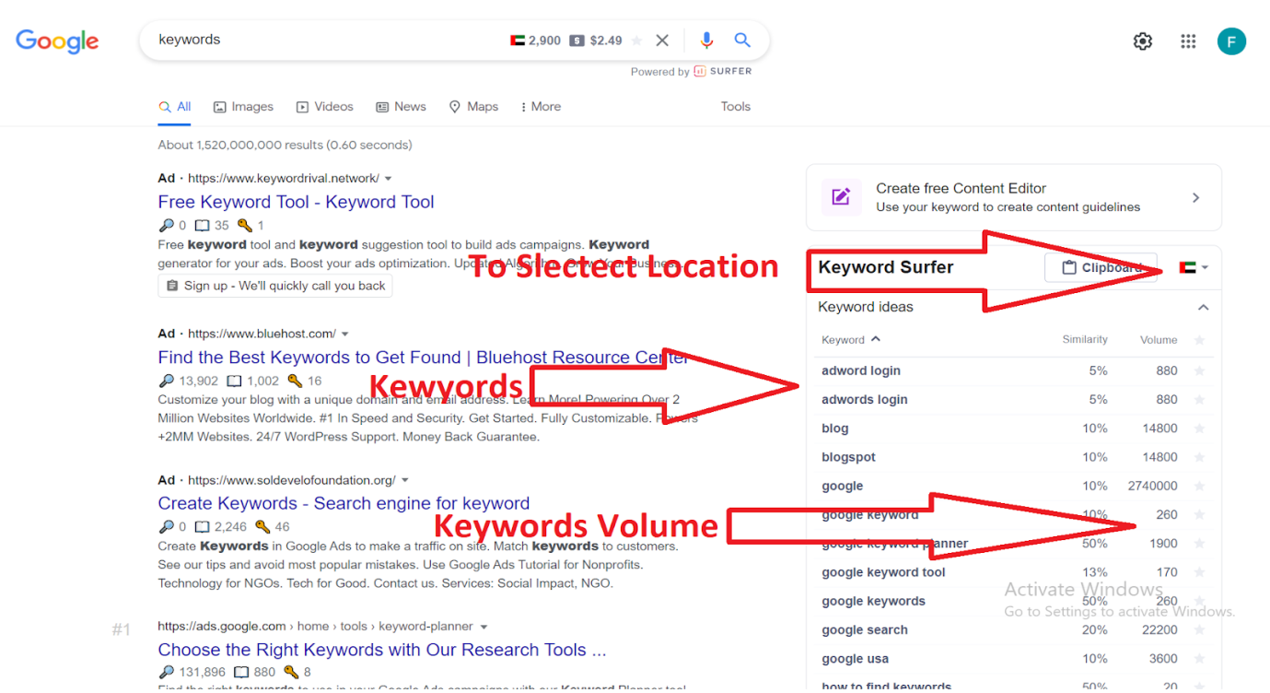Switch to Images tab
This screenshot has height=693, width=1270.
click(244, 107)
